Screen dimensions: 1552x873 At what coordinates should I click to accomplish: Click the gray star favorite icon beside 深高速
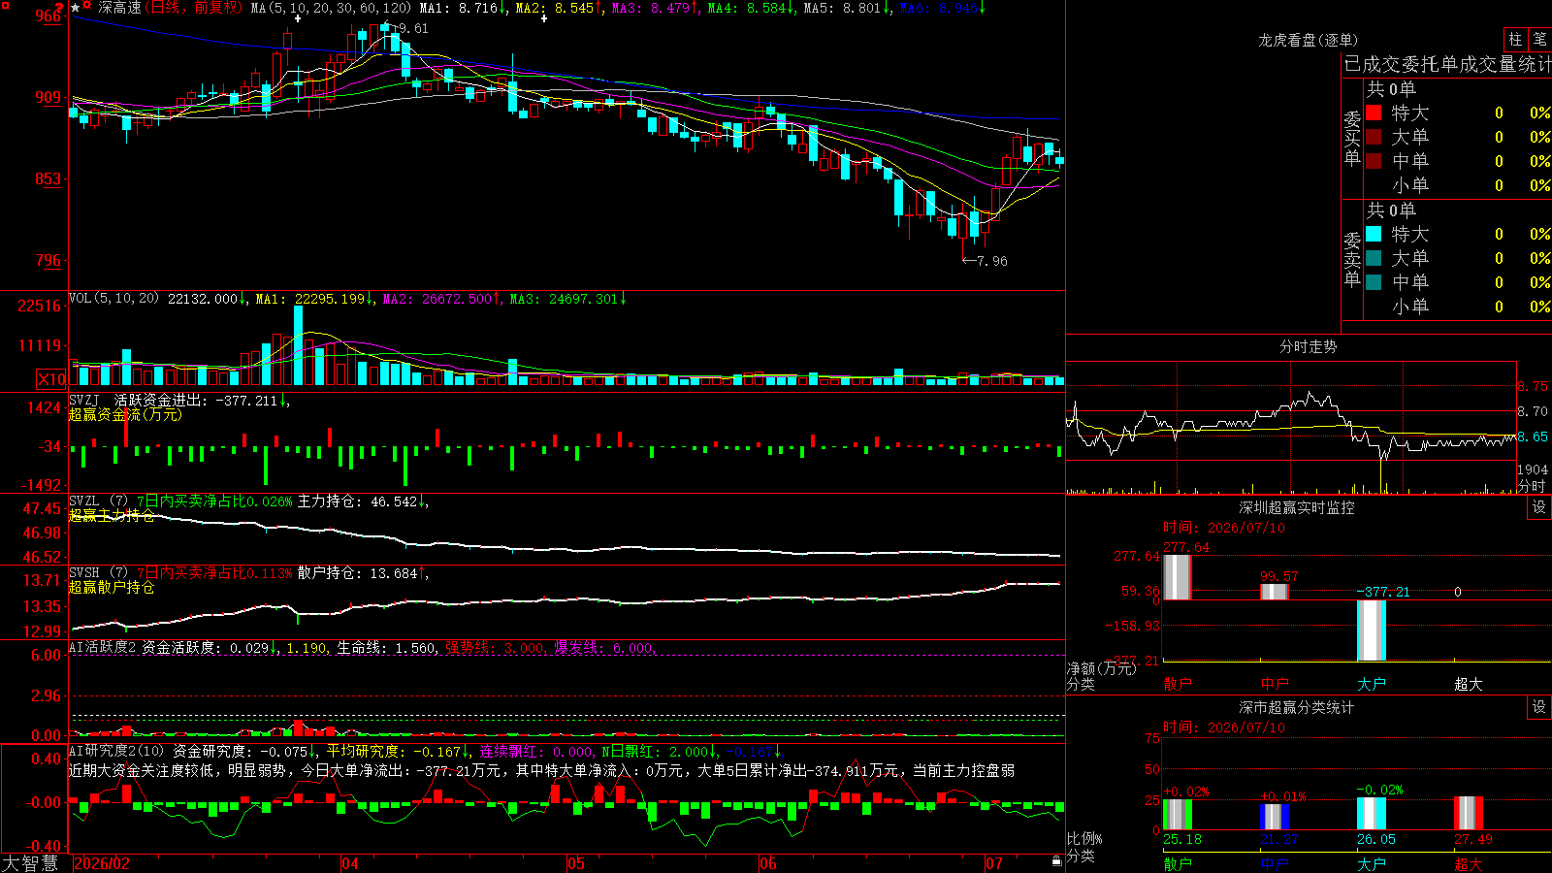[76, 8]
